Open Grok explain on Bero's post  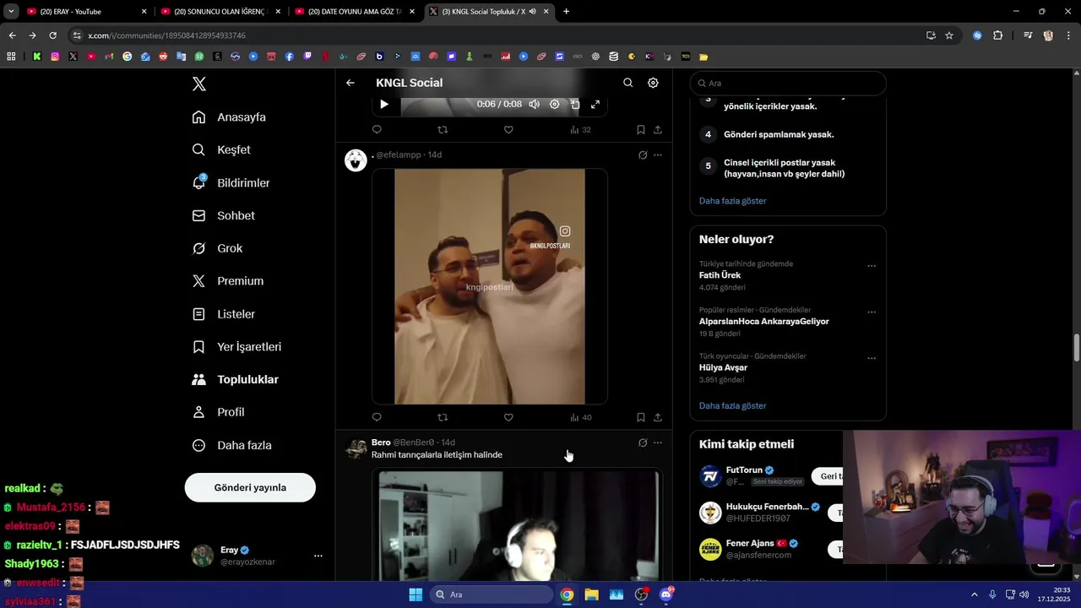tap(643, 442)
